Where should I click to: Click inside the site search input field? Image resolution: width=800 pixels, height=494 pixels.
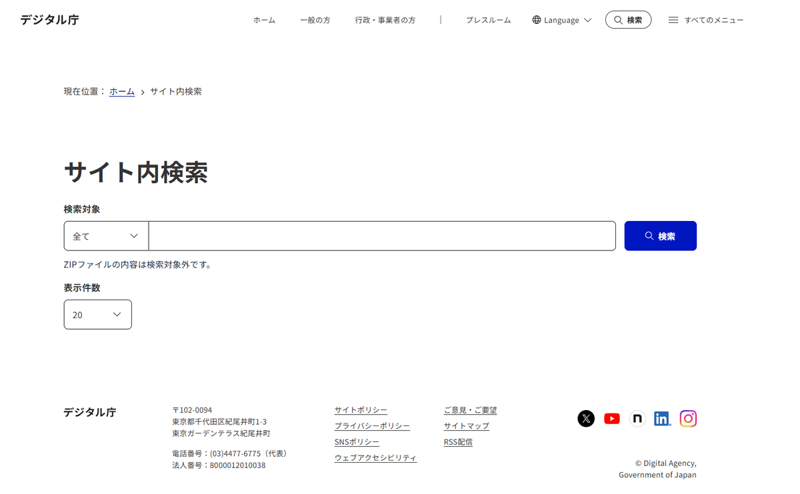click(x=382, y=236)
